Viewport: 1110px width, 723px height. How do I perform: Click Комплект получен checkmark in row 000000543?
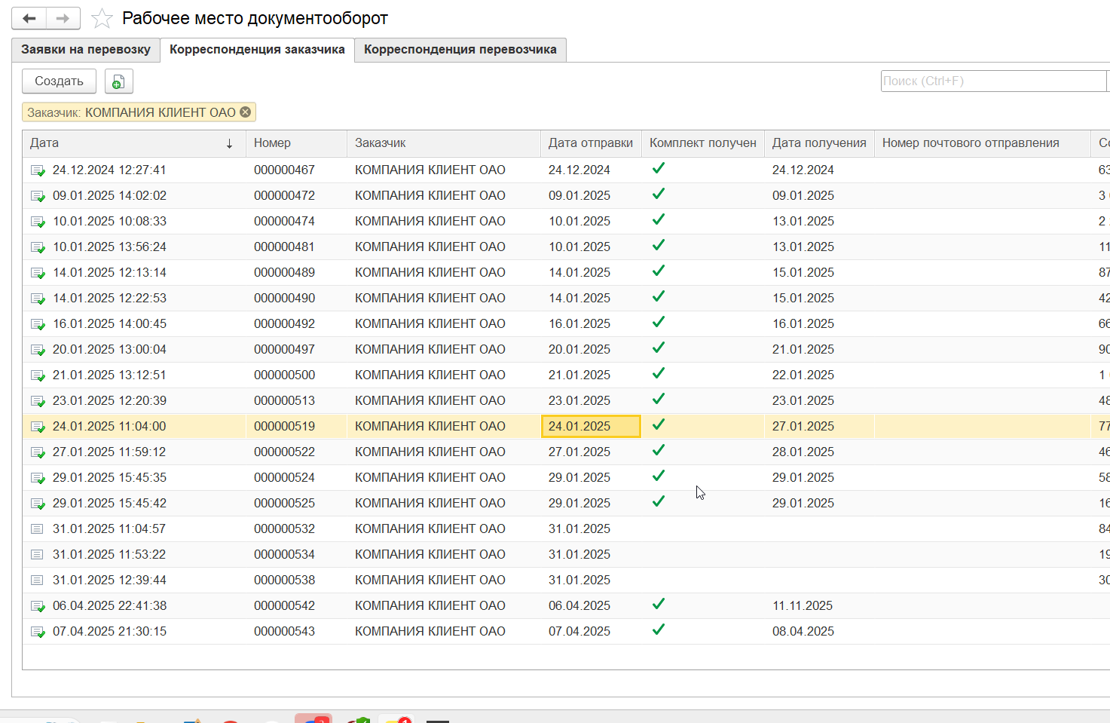click(x=659, y=630)
